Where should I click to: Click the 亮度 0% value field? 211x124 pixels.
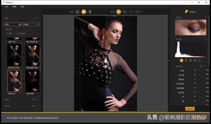pos(207,70)
